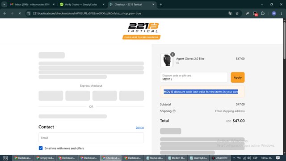The width and height of the screenshot is (286, 161).
Task: Click the 221B Tactical logo
Action: point(143,27)
